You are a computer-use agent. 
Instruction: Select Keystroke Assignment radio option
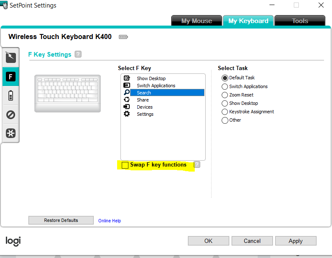point(225,112)
